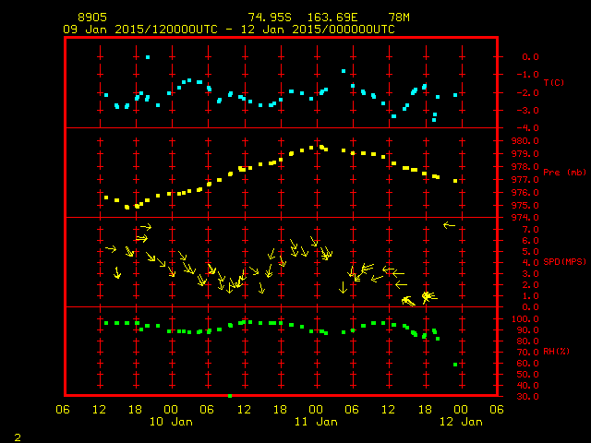
Task: Click the "5.0" wind speed tick value
Action: click(530, 252)
